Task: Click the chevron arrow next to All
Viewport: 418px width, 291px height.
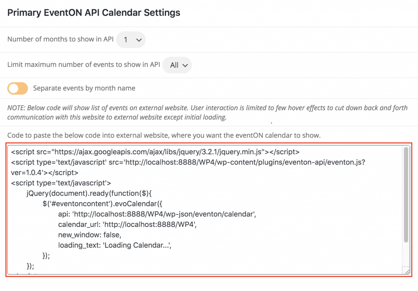Action: (185, 65)
